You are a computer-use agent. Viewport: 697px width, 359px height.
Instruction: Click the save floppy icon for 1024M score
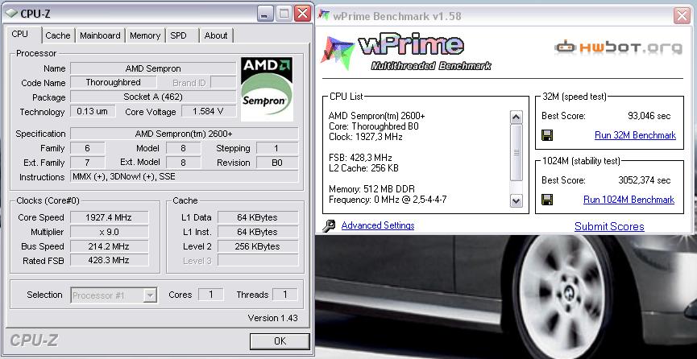pos(547,199)
